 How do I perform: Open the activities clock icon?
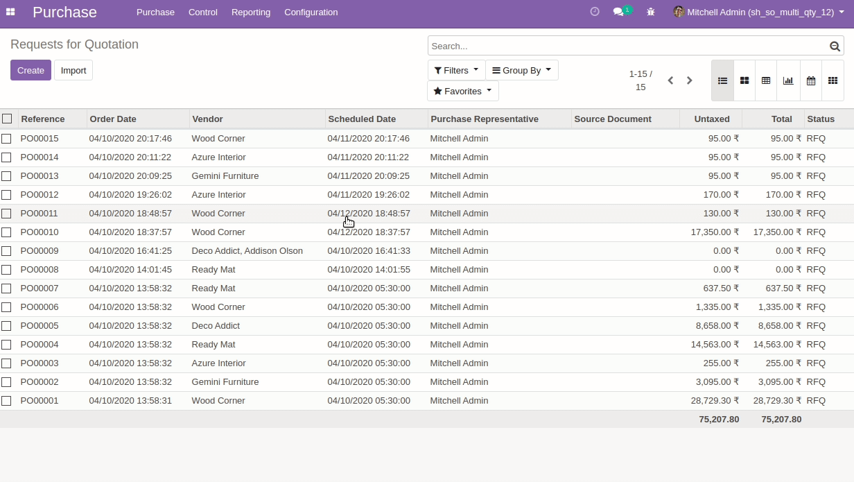pos(595,12)
